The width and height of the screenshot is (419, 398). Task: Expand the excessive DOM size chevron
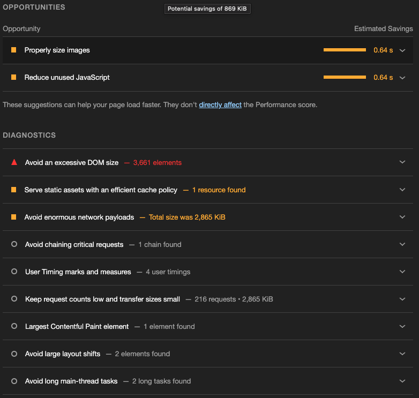402,162
